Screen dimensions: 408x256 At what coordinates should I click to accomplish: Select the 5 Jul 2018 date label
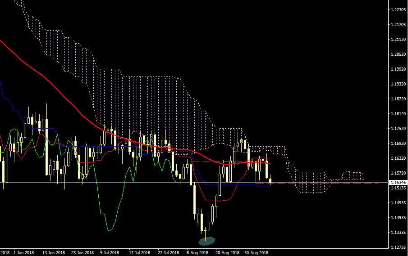110,252
